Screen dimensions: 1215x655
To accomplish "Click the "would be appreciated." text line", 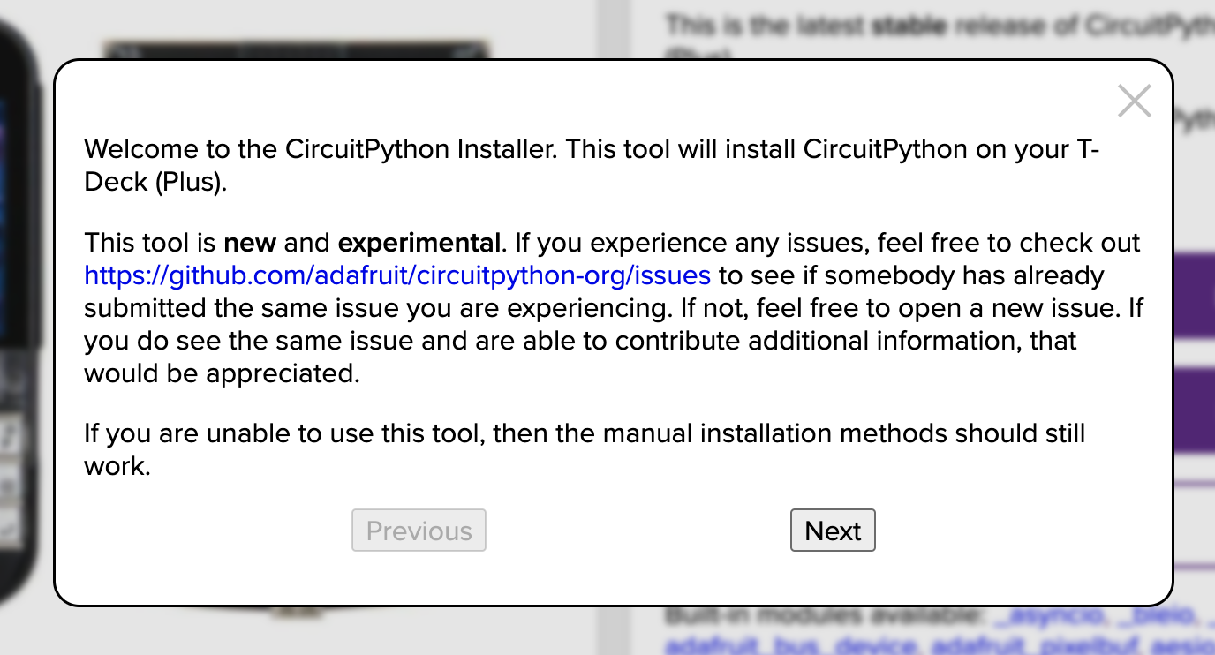I will (x=223, y=373).
